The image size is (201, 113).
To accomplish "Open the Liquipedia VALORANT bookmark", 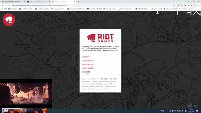I will [x=170, y=9].
